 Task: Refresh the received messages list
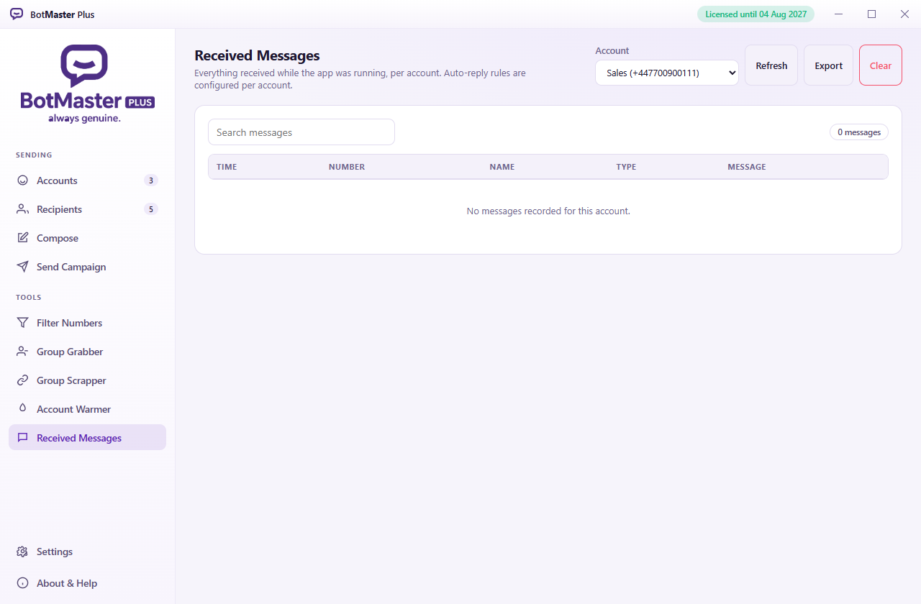click(x=771, y=65)
